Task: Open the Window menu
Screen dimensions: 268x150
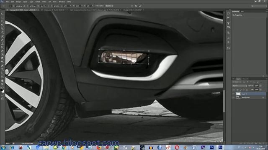Action: click(62, 2)
